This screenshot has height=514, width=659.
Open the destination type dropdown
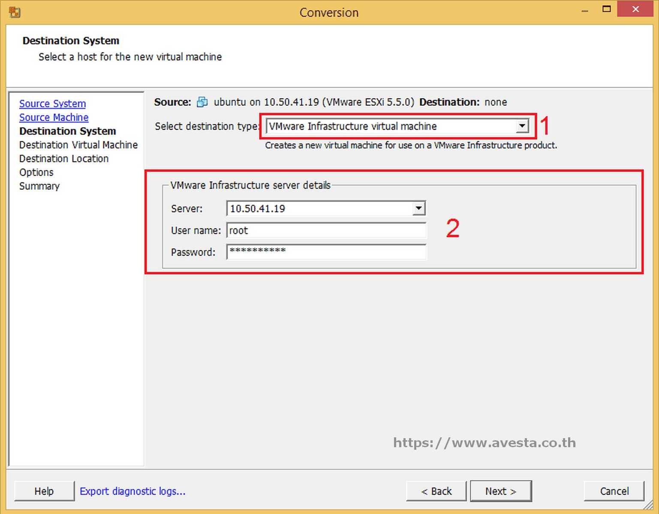point(386,126)
